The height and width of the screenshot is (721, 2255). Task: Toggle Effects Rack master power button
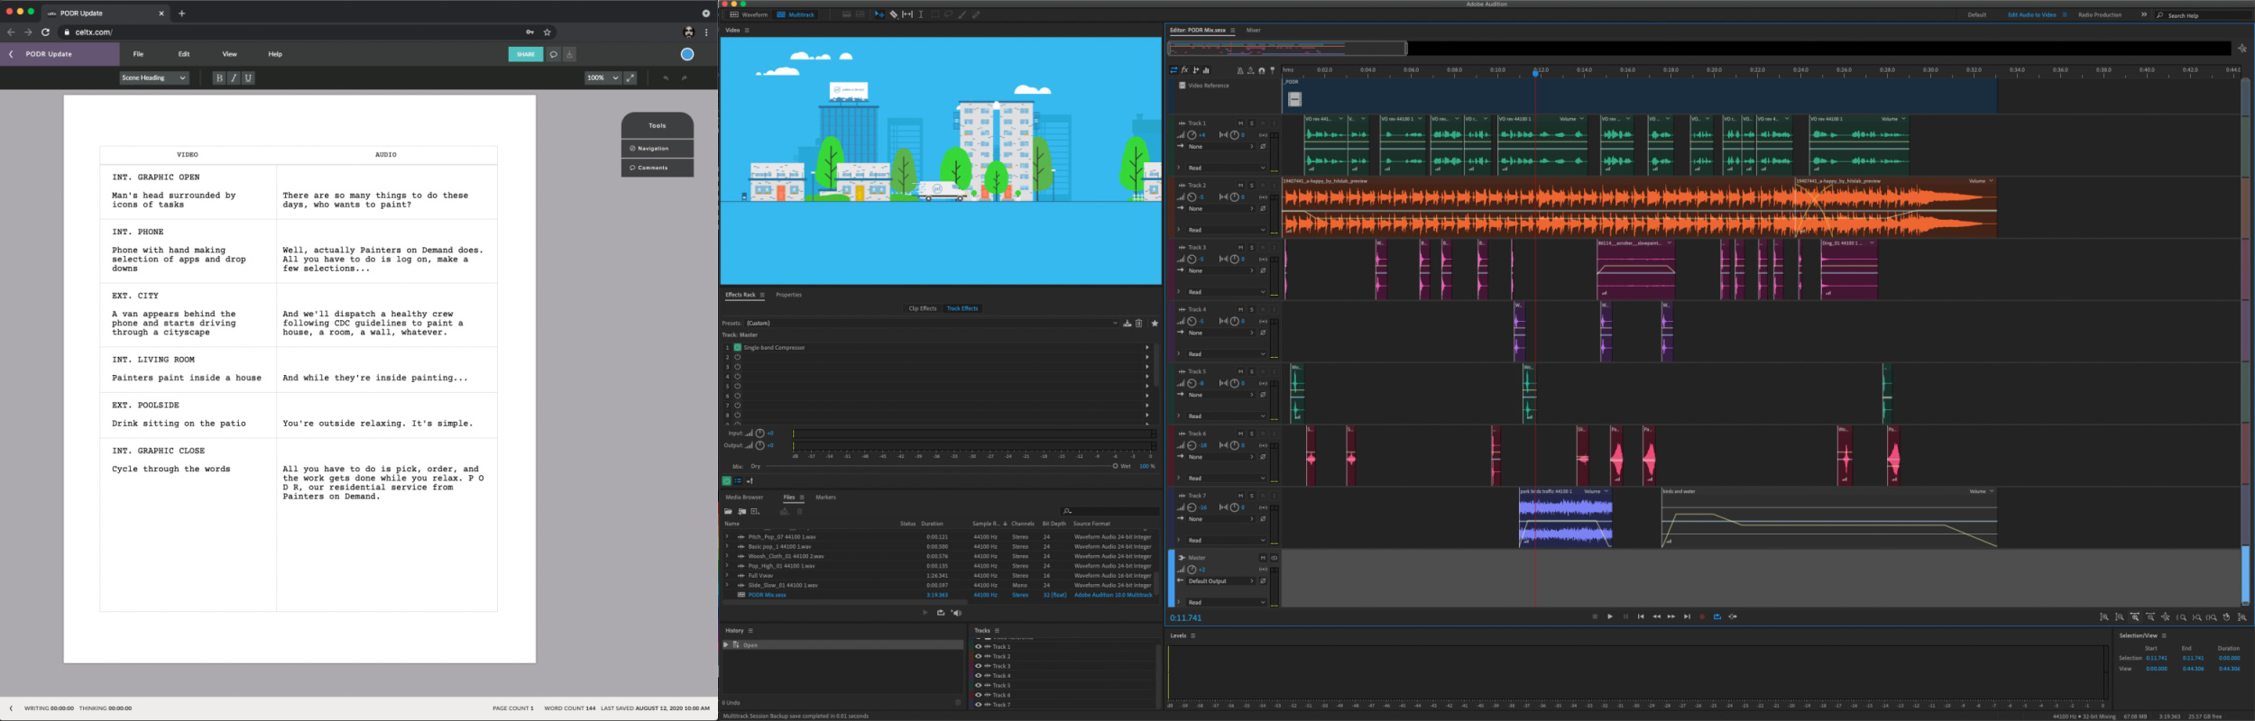click(726, 480)
